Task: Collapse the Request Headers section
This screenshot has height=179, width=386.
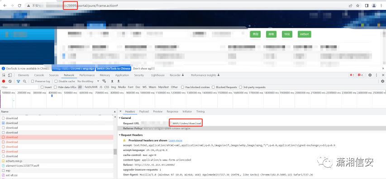Action: 119,135
